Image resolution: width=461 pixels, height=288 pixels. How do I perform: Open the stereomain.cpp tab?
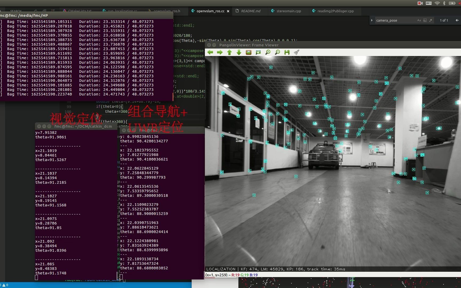286,11
